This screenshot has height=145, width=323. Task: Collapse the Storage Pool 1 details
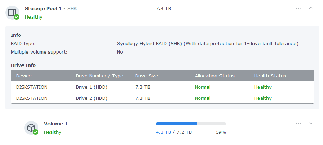tap(311, 8)
